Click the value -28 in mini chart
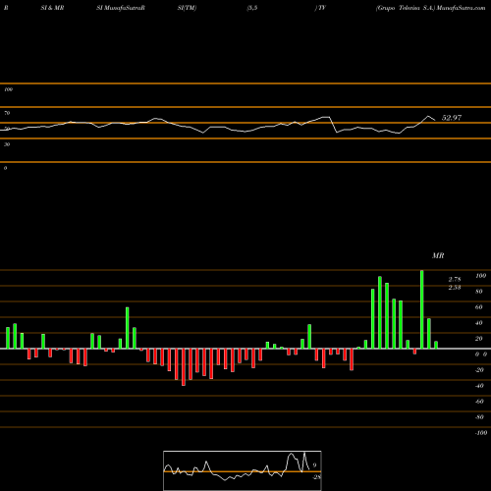 pos(316,477)
